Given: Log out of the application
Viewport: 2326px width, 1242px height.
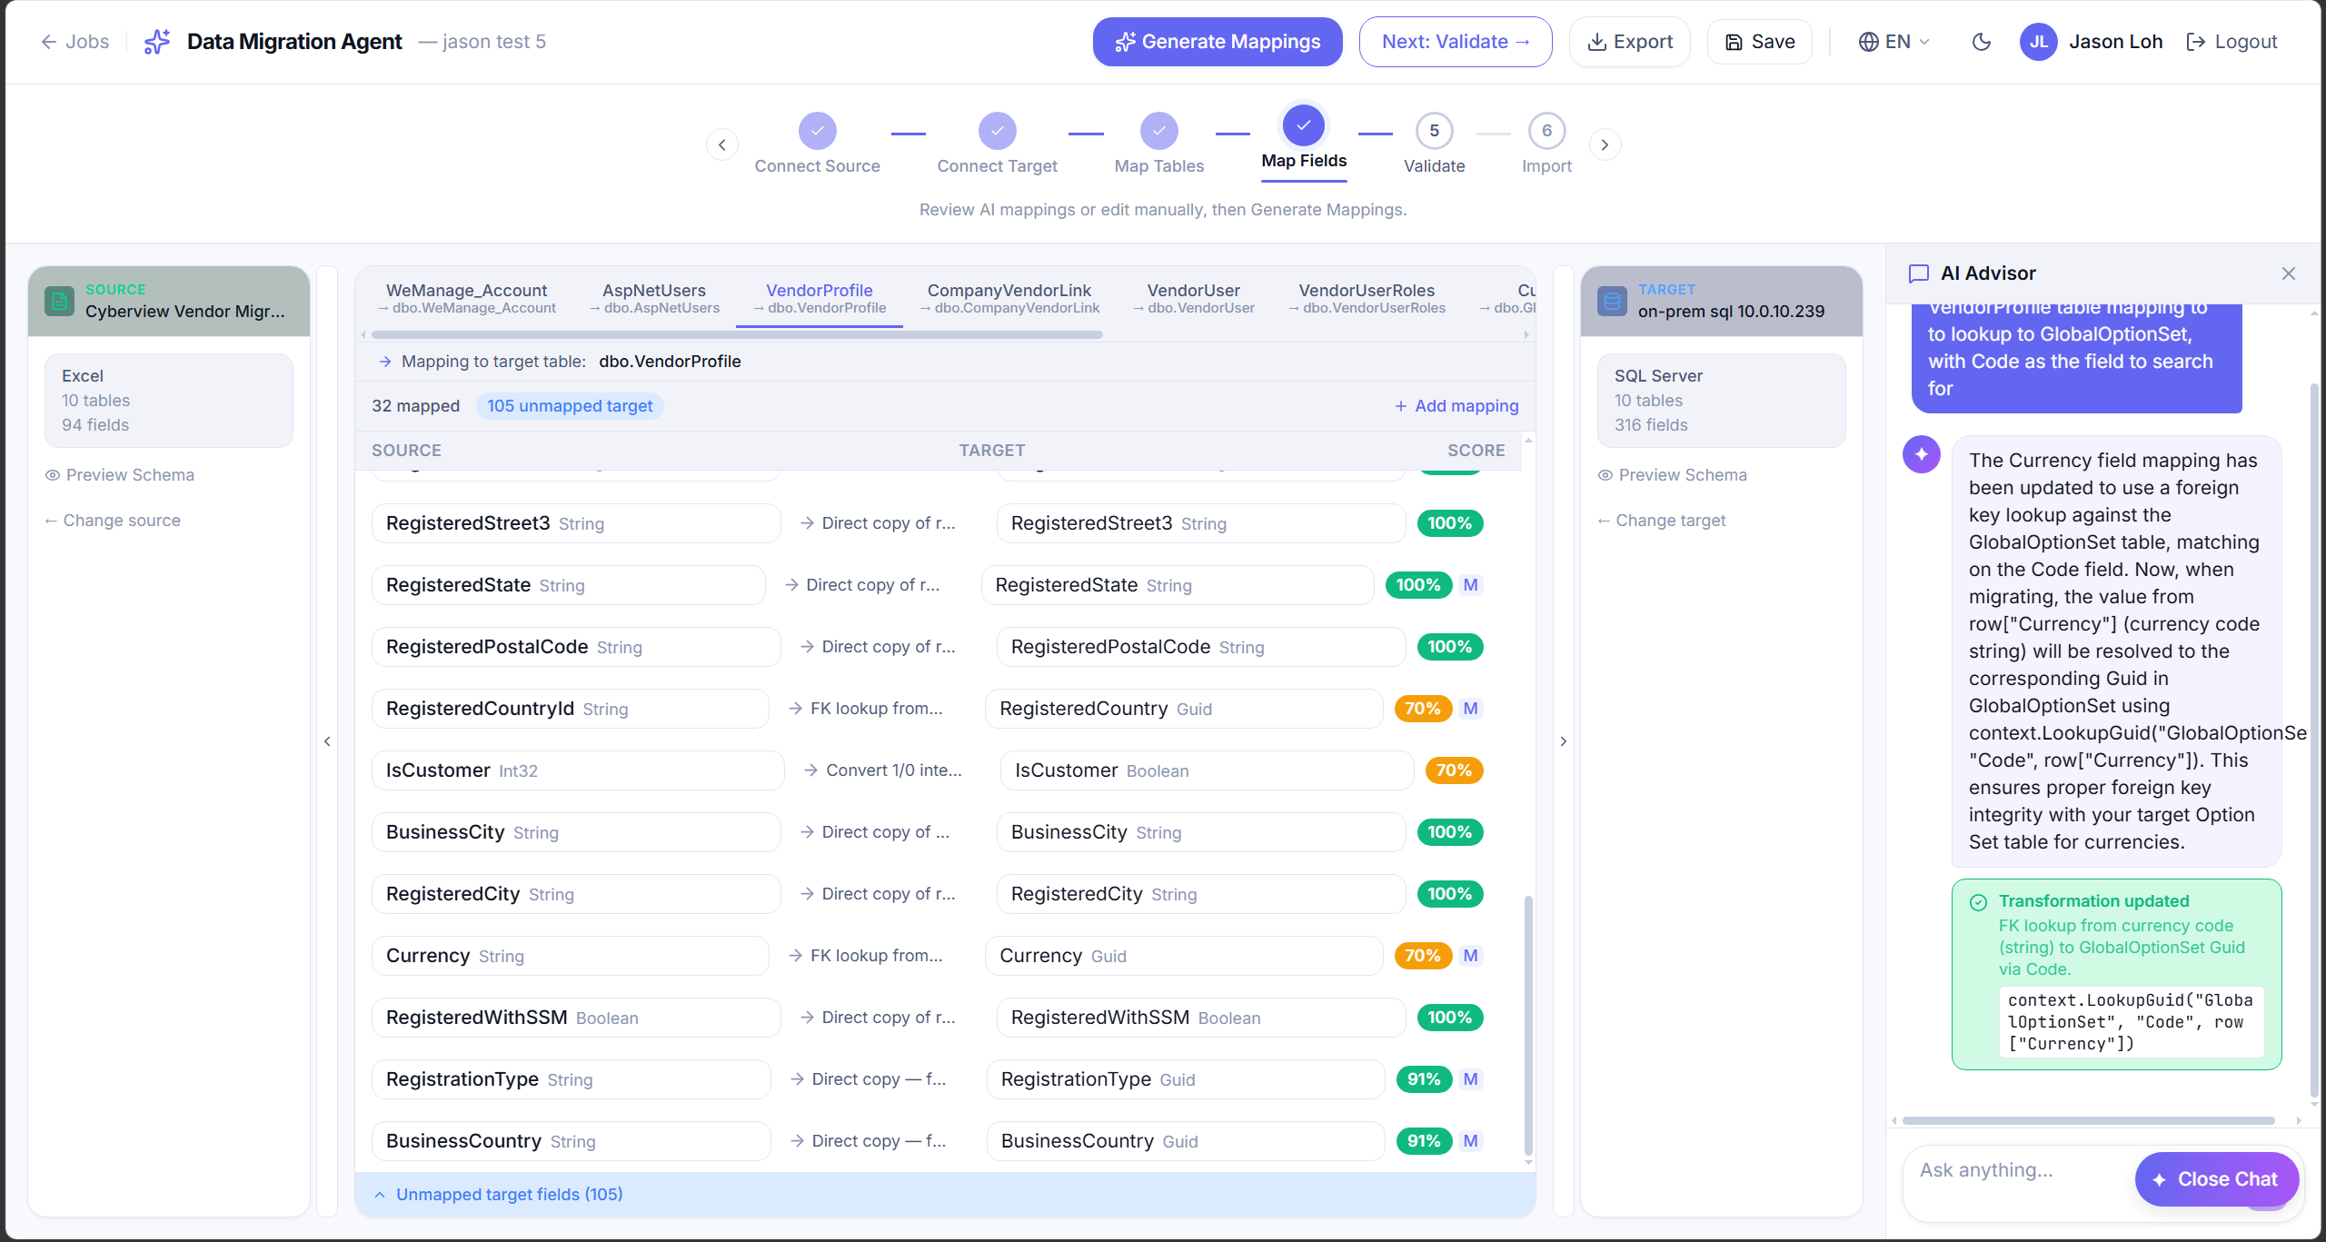Looking at the screenshot, I should click(2232, 42).
